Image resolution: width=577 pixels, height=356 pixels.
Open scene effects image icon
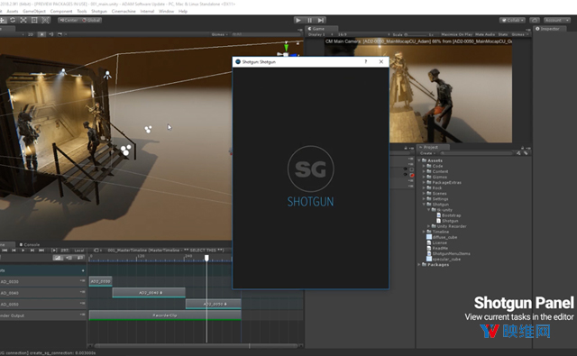point(60,34)
